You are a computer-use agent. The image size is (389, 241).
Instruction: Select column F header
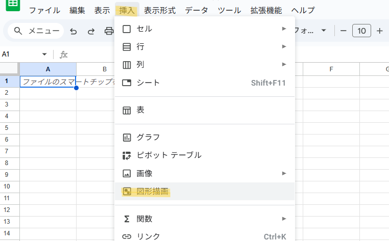click(331, 69)
